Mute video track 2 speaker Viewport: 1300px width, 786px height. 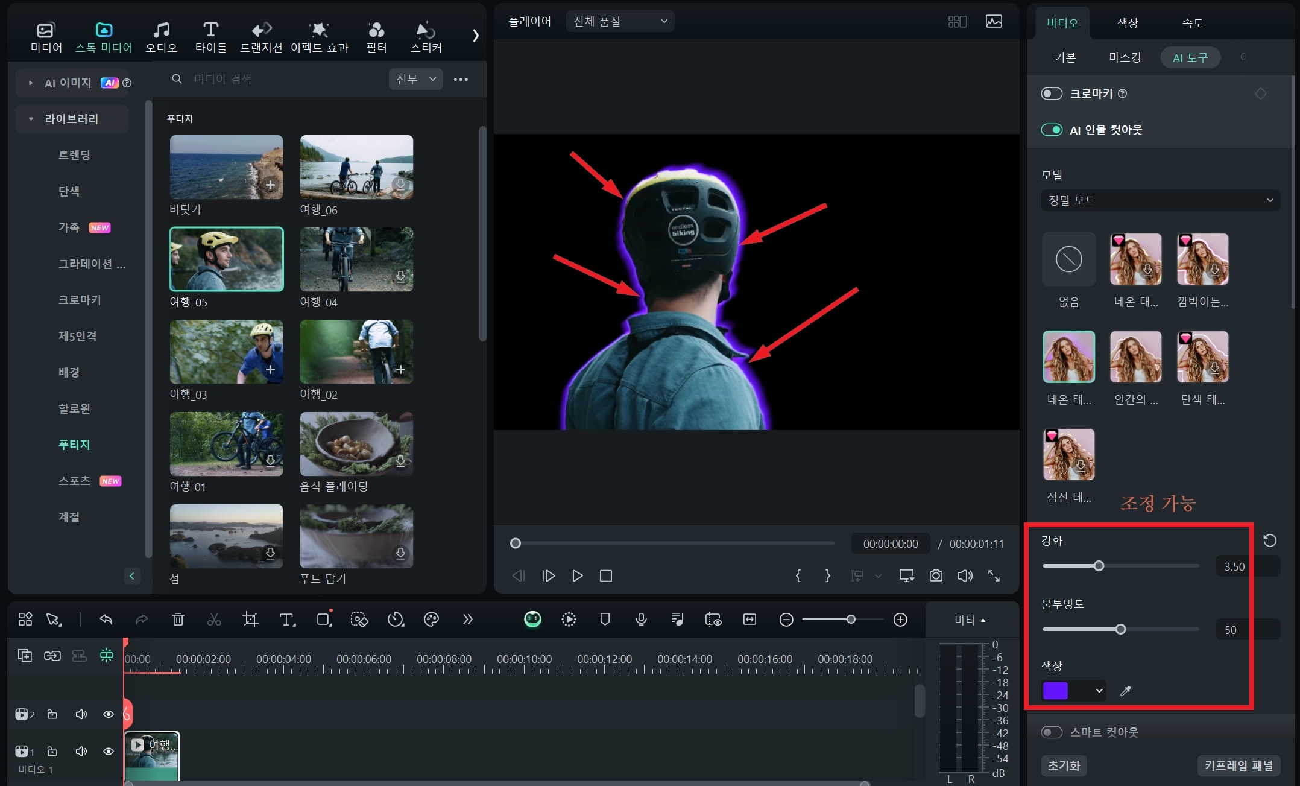(x=81, y=714)
